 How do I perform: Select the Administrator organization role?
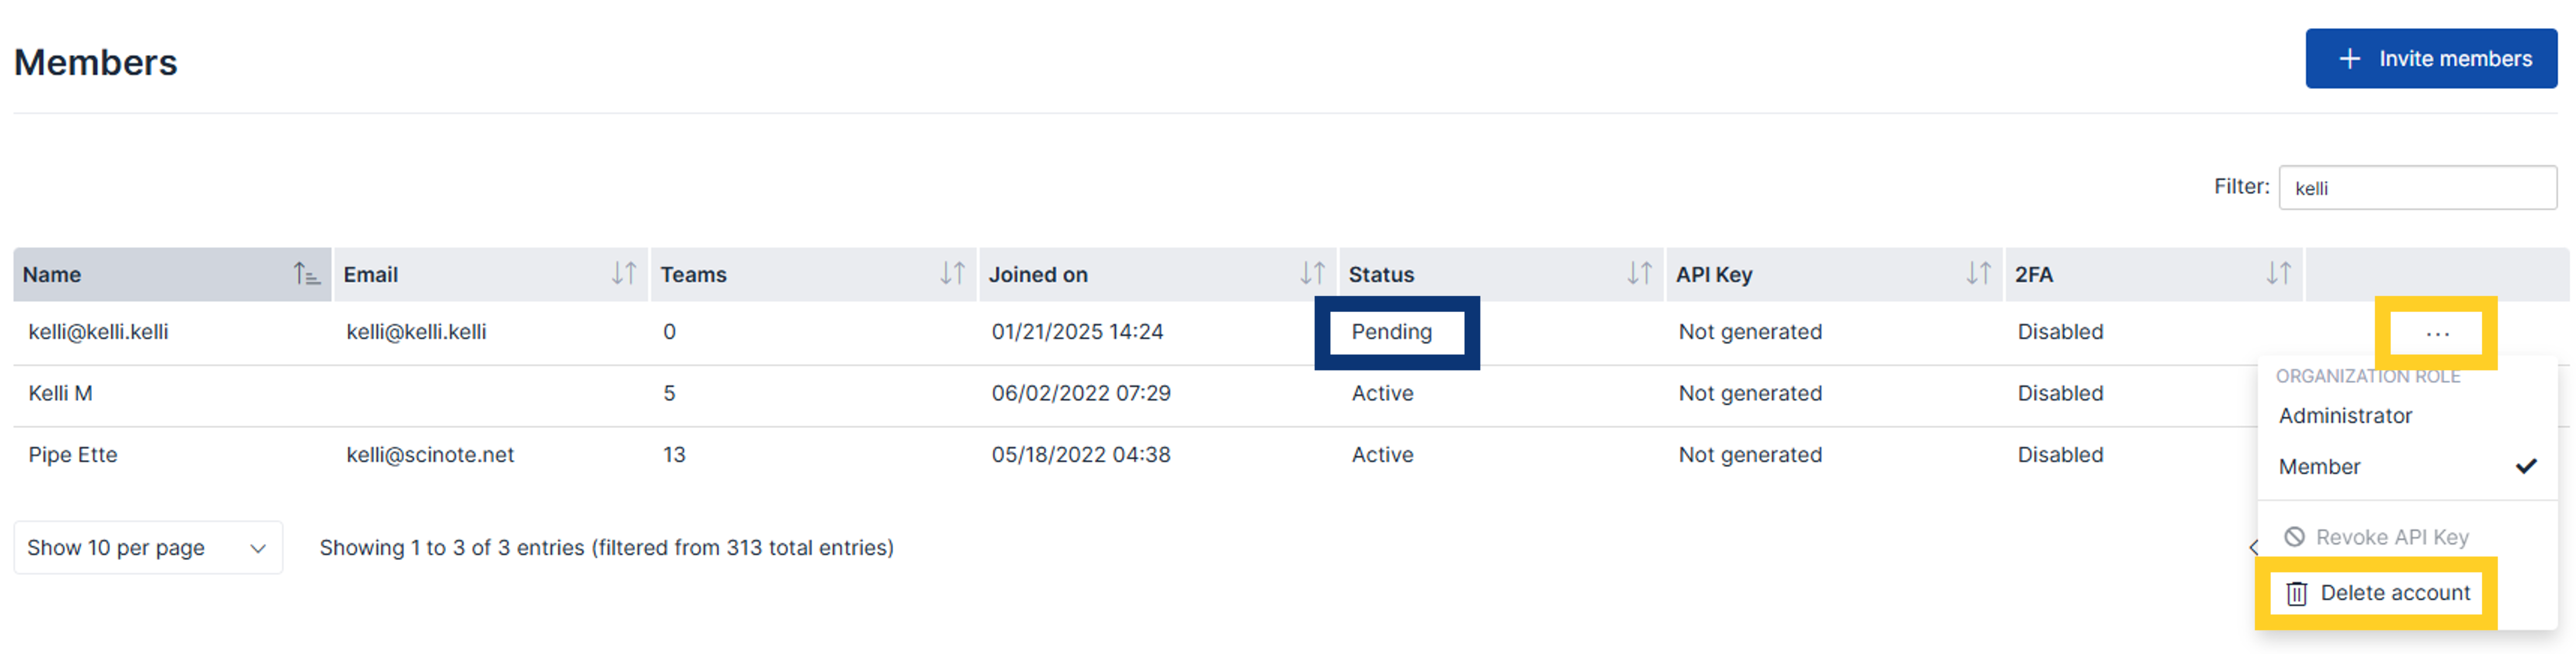2345,415
